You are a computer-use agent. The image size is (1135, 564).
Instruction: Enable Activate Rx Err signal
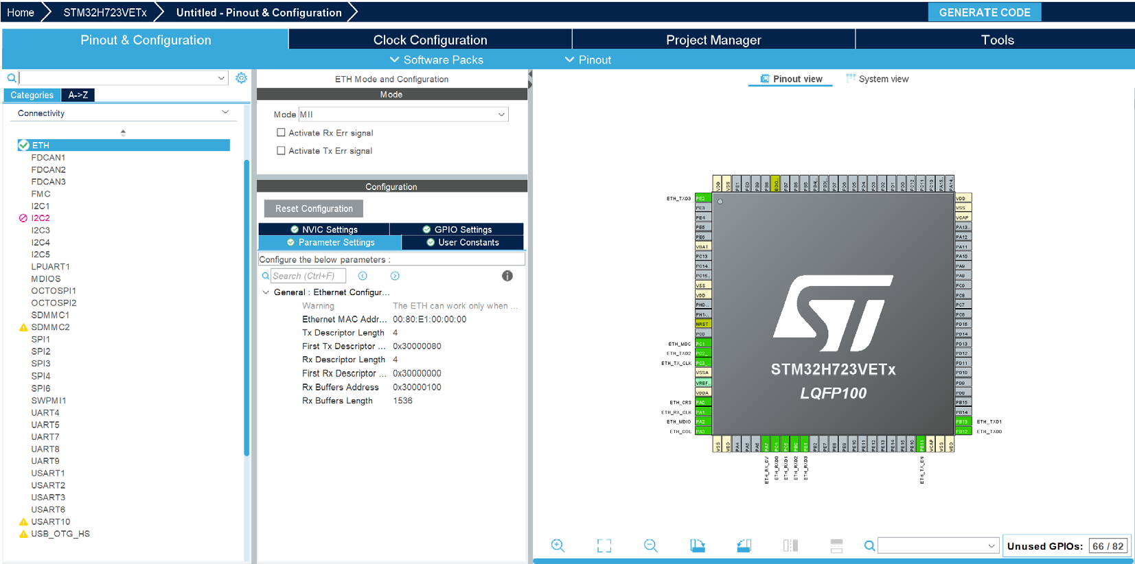[x=281, y=132]
